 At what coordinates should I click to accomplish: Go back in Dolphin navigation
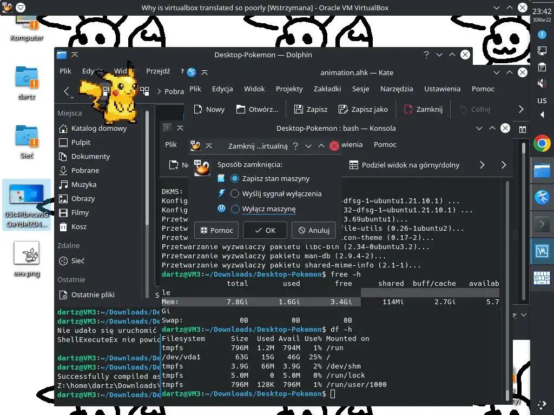coord(67,91)
